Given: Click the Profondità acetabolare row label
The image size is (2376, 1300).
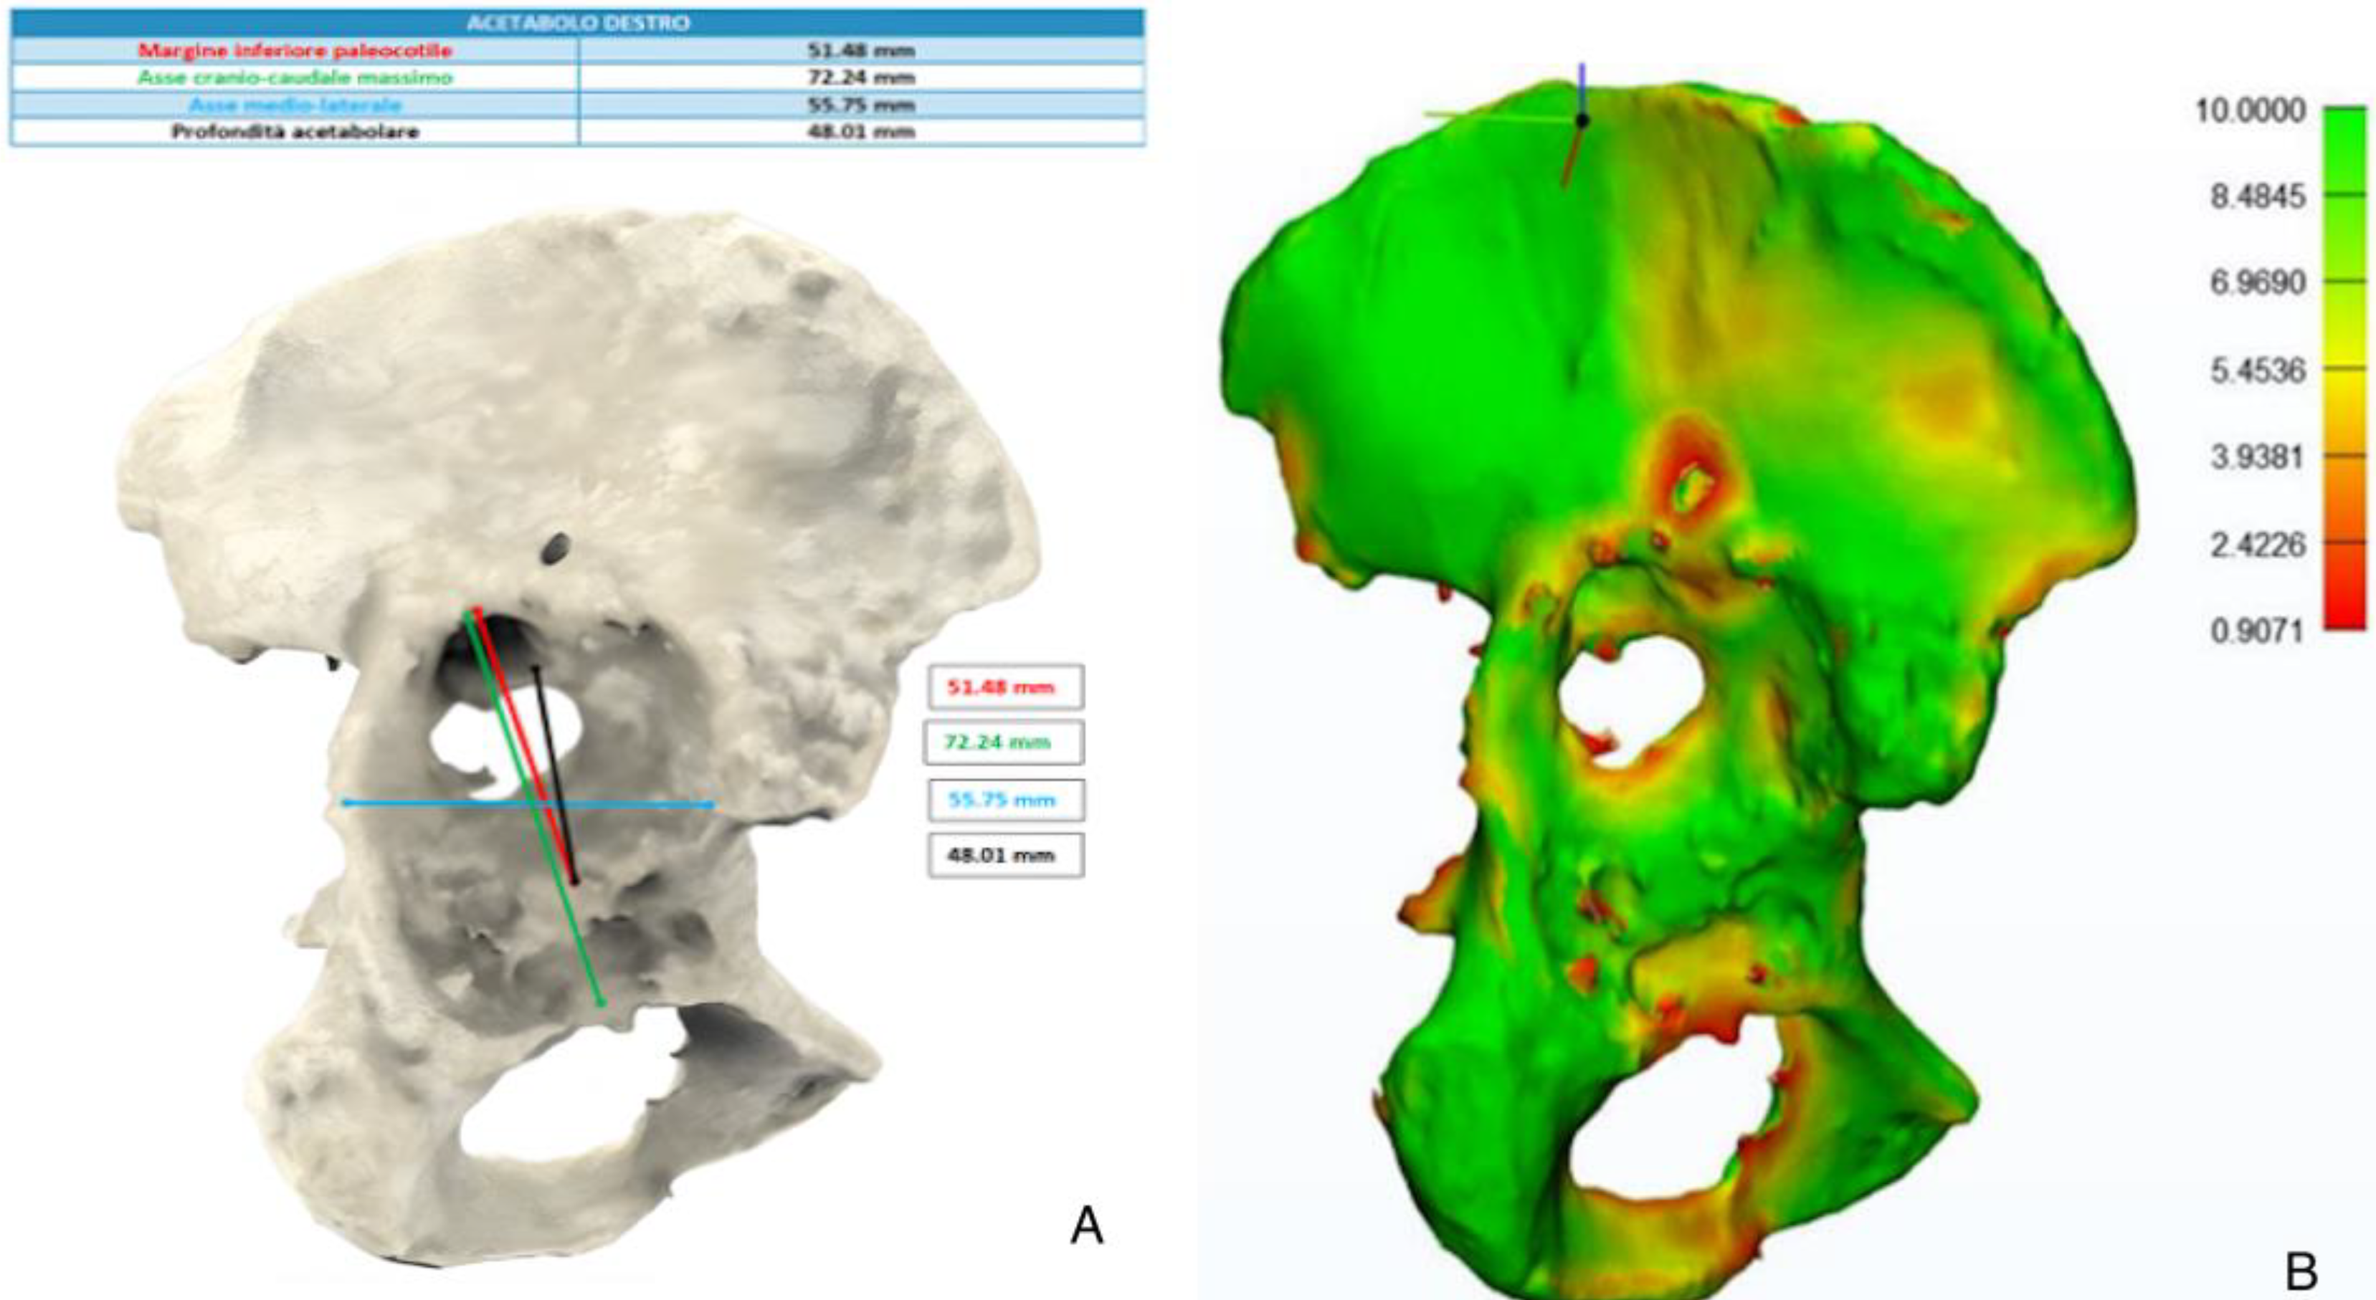Looking at the screenshot, I should click(x=295, y=132).
